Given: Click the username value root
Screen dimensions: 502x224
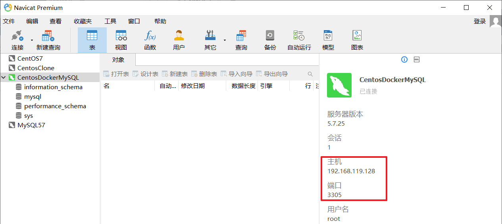Looking at the screenshot, I should [x=334, y=219].
